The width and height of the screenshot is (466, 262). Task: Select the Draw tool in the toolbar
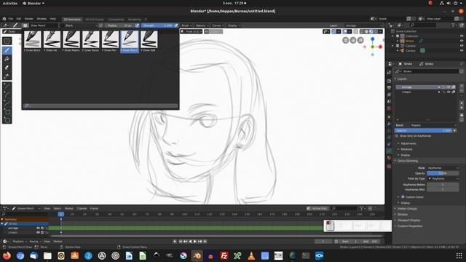7,50
